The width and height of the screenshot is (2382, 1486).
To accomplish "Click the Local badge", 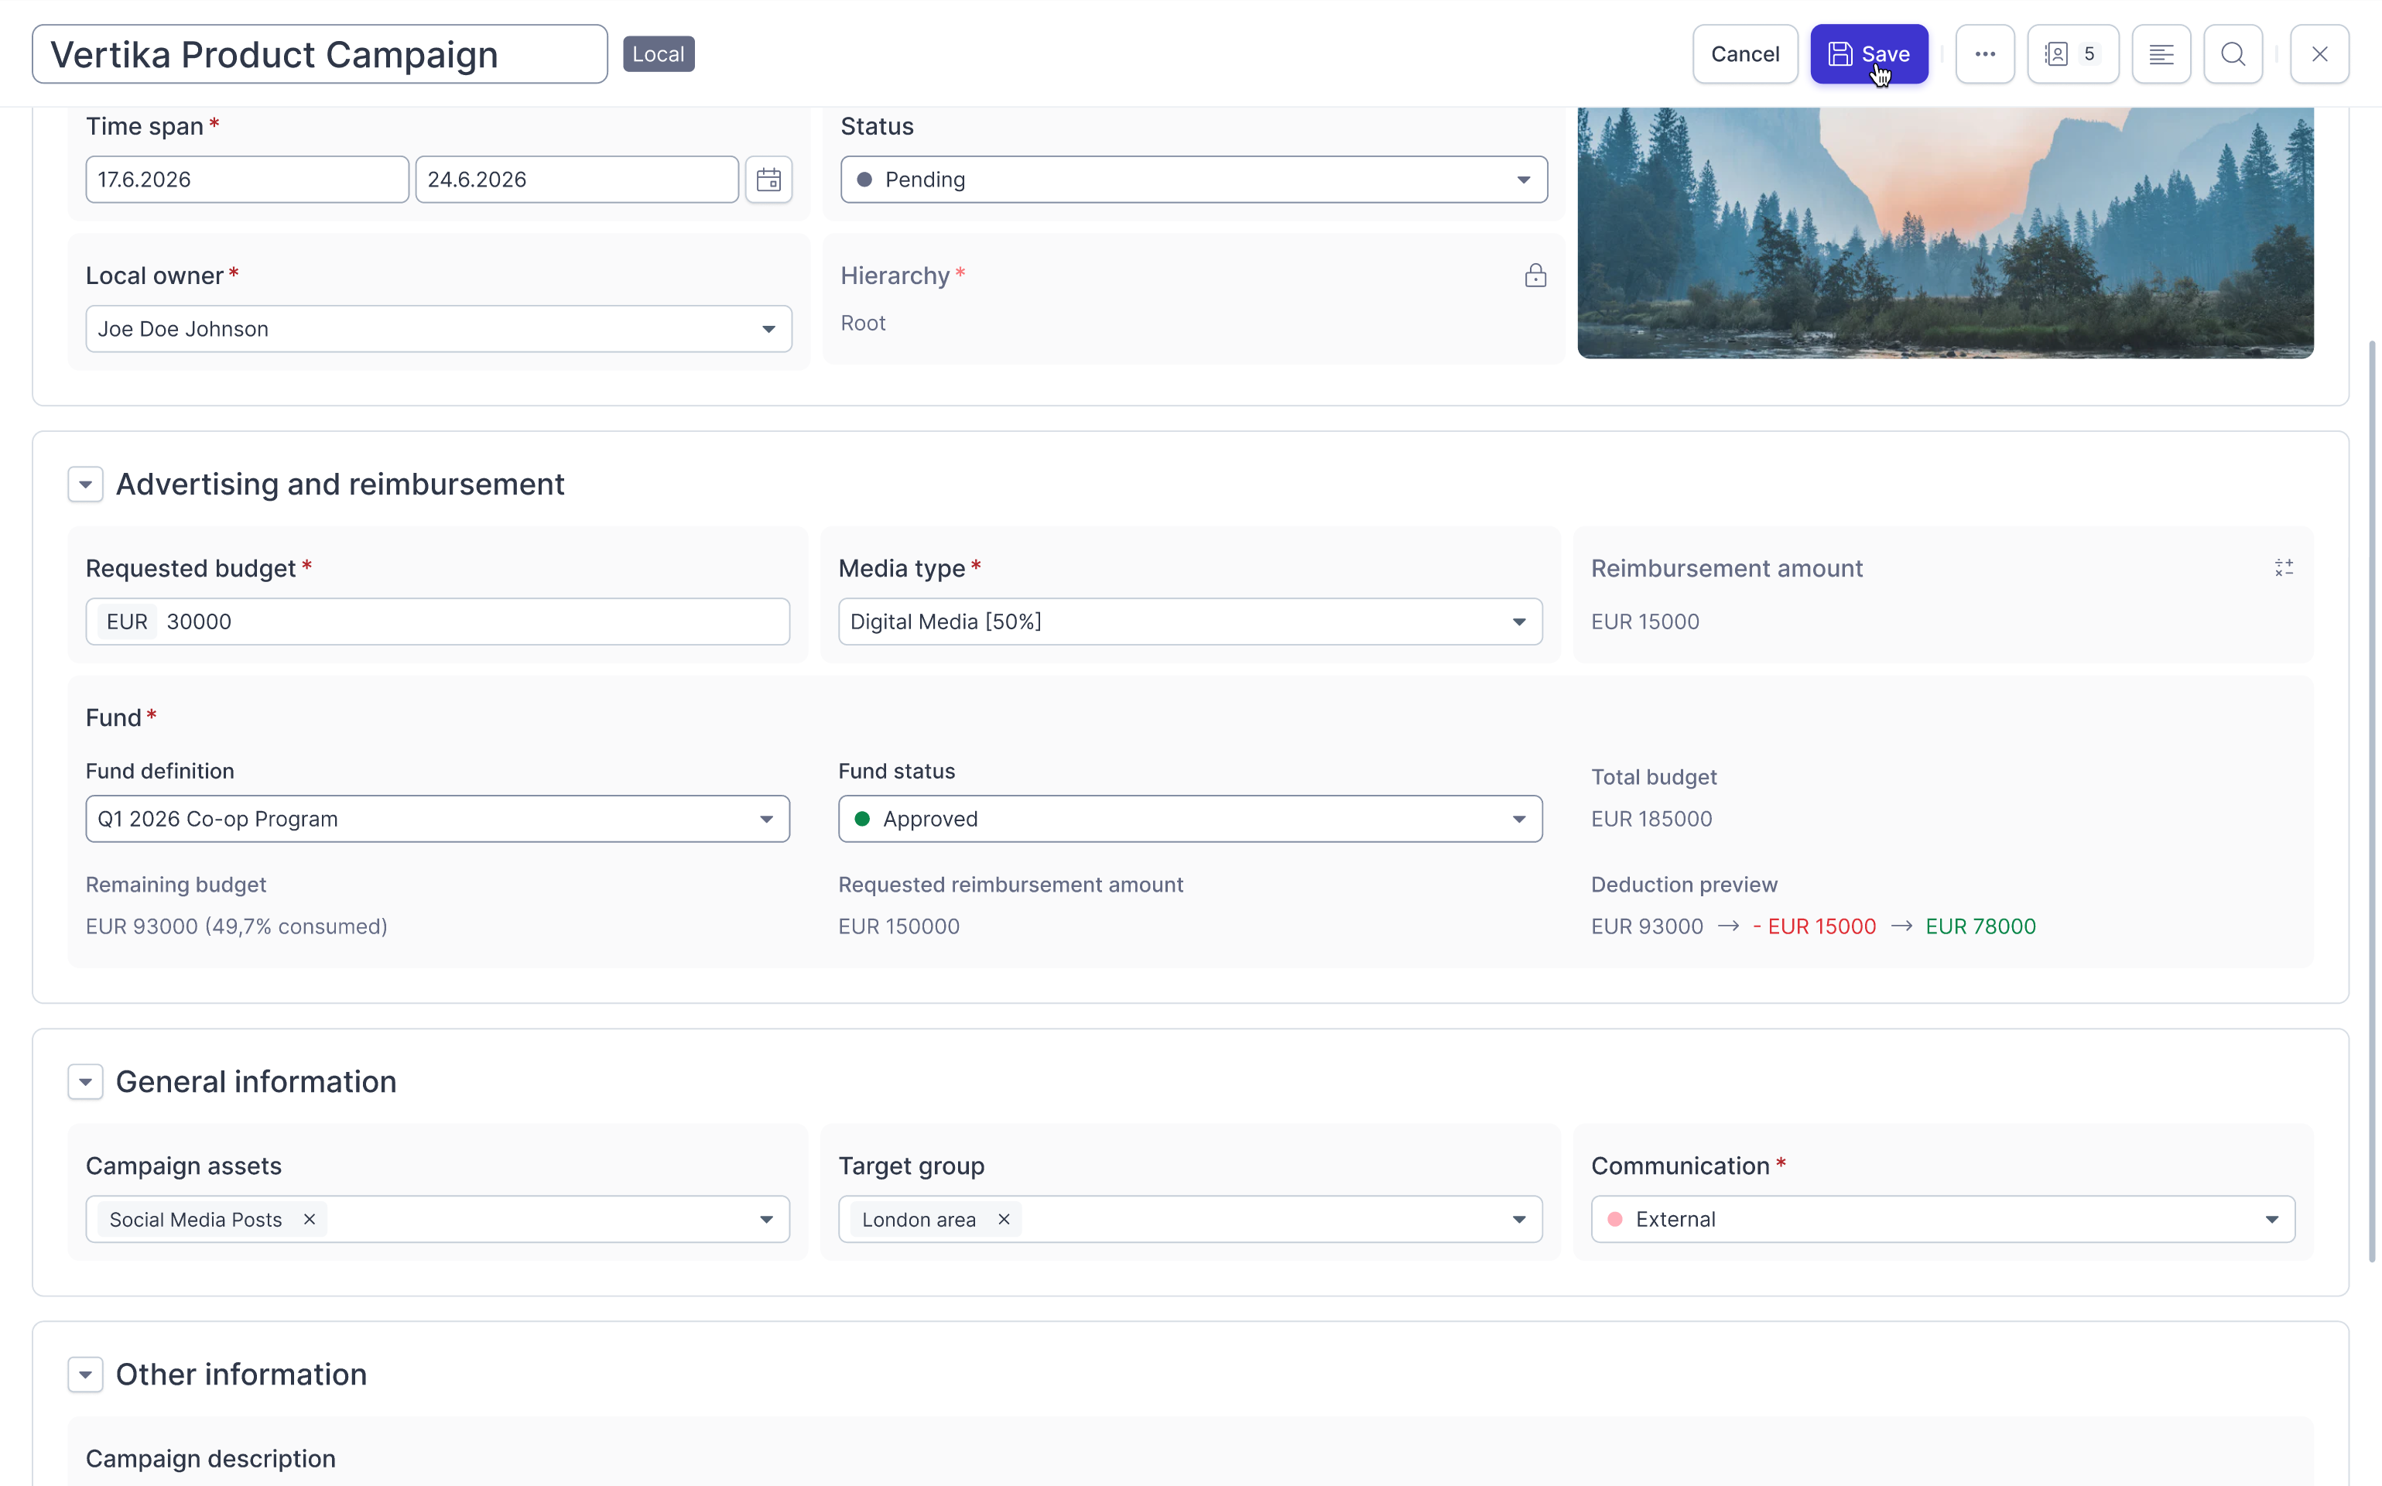I will click(x=659, y=54).
